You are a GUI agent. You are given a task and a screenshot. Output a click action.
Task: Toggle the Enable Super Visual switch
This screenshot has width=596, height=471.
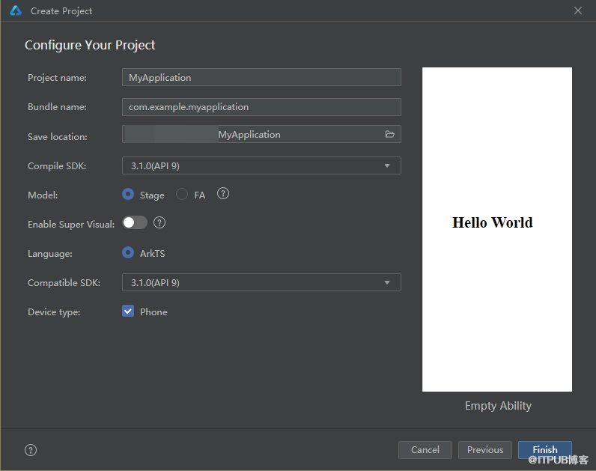(136, 222)
